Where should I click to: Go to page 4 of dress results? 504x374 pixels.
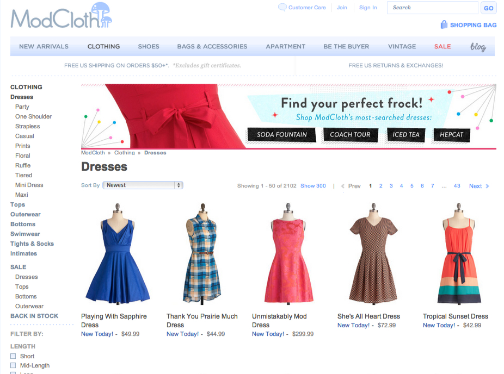[x=401, y=185]
